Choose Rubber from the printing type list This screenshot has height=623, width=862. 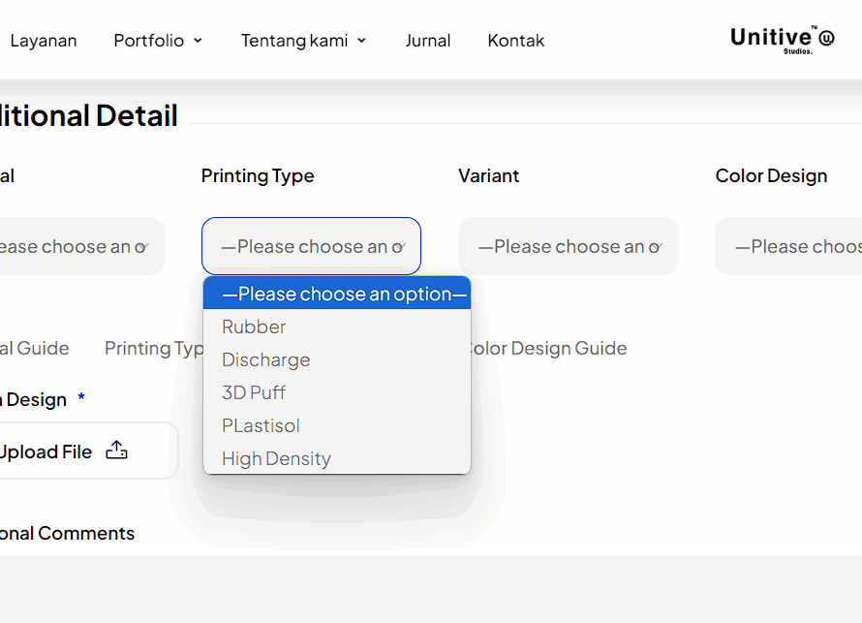pos(254,327)
